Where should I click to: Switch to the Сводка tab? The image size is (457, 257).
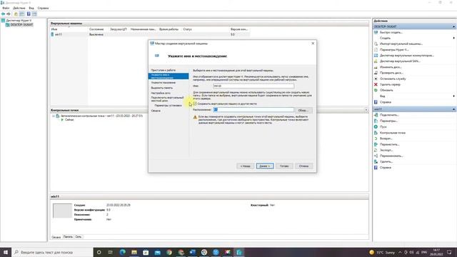[x=56, y=237]
